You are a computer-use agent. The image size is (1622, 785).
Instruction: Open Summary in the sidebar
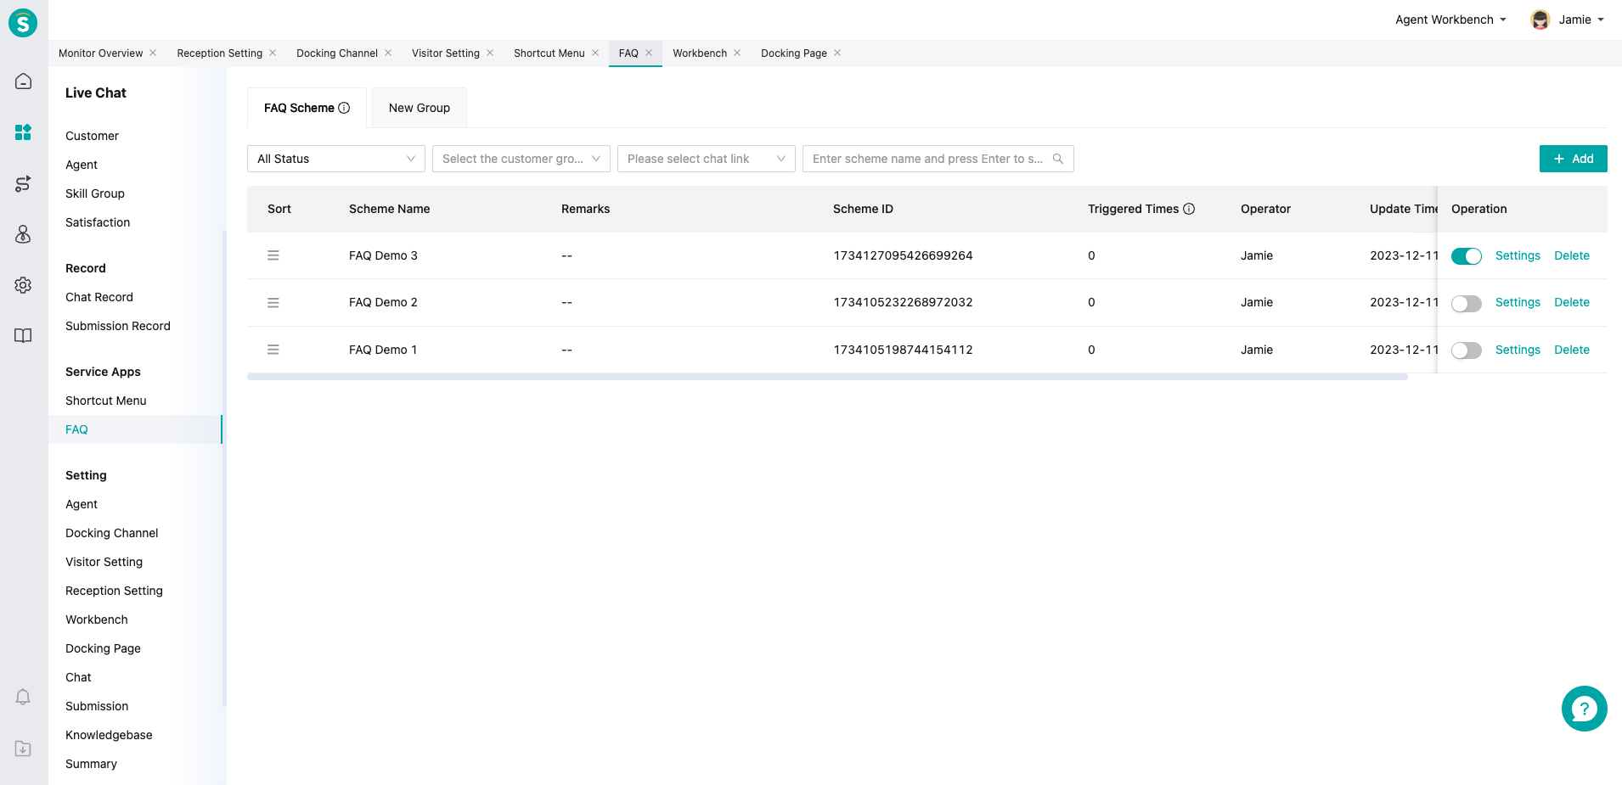(x=91, y=764)
